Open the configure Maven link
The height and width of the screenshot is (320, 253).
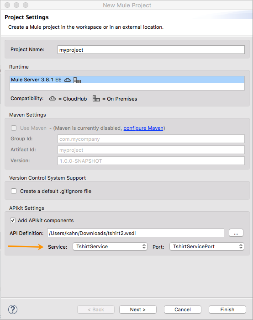tap(143, 128)
